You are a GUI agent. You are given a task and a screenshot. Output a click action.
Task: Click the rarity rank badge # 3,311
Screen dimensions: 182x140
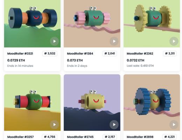click(x=170, y=54)
